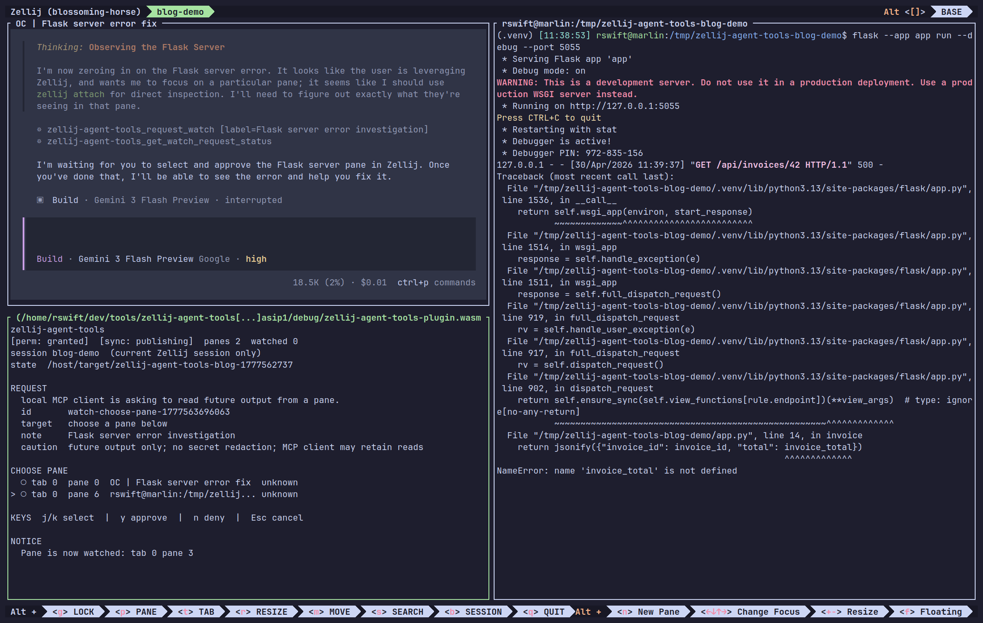The width and height of the screenshot is (983, 623).
Task: Toggle Floating panes from the status bar
Action: [x=931, y=612]
